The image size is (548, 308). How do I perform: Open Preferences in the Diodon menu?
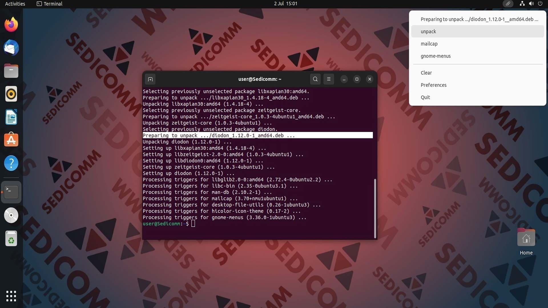(x=478, y=85)
